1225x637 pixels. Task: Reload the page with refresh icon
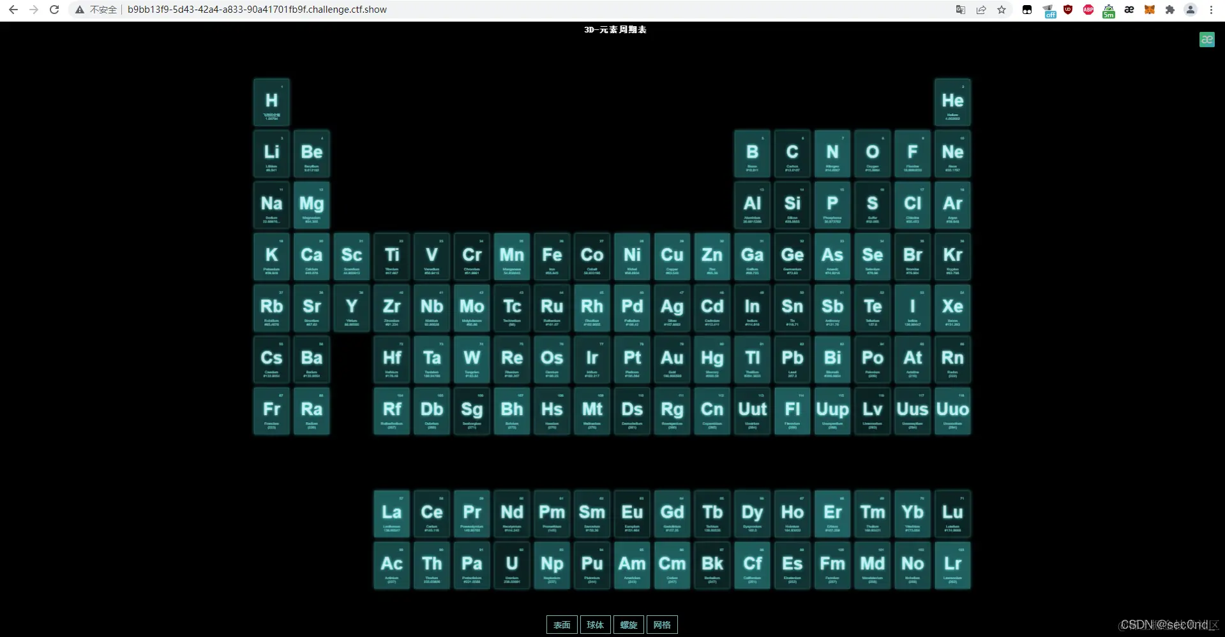[x=54, y=10]
